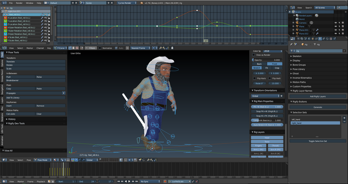Click insert keyframe key icon beside LocRotScale

pyautogui.click(x=193, y=181)
